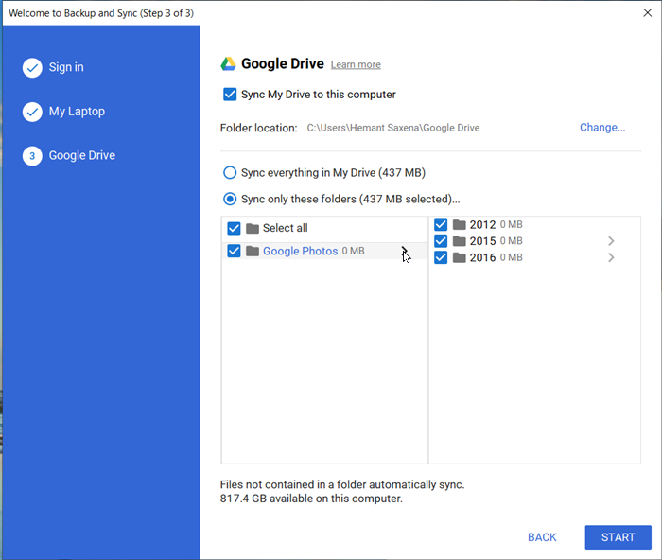Select Sync everything in My Drive option
The image size is (662, 560).
230,173
